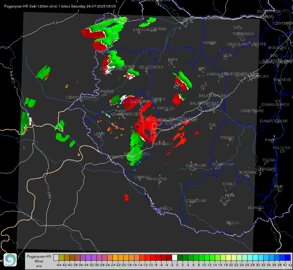
Task: Click the DOMBOVAR town label
Action: click(223, 164)
